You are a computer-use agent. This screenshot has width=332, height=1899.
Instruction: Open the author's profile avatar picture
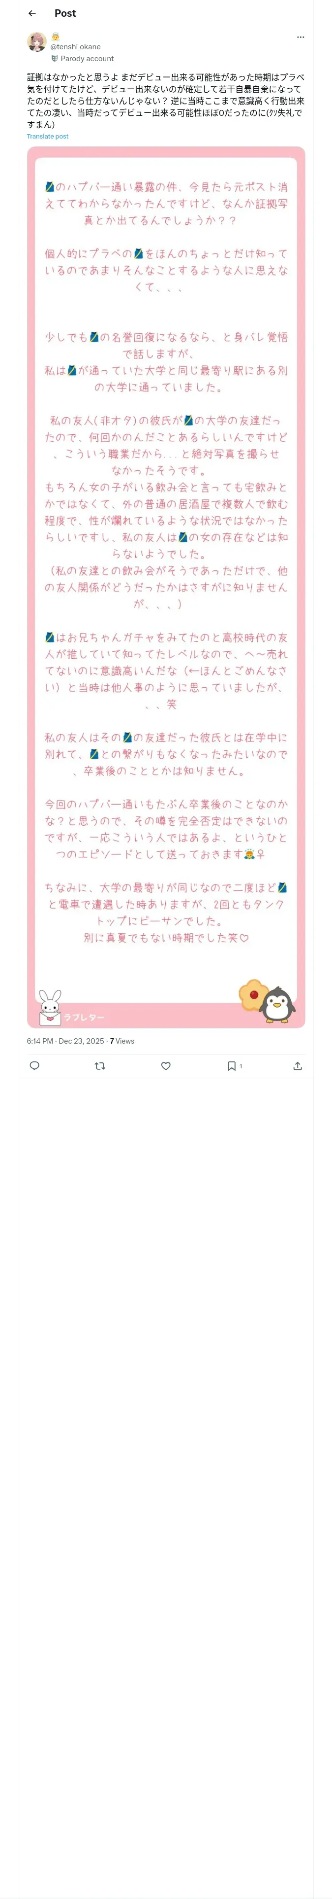(x=37, y=42)
